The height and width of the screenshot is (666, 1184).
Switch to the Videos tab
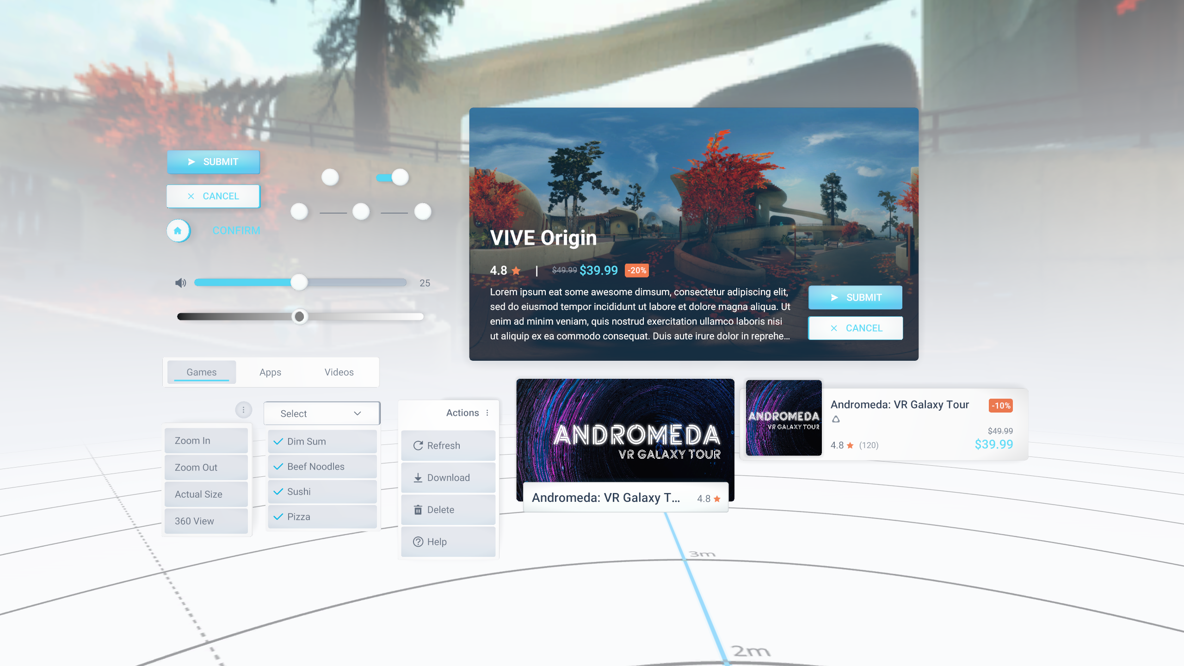point(339,372)
